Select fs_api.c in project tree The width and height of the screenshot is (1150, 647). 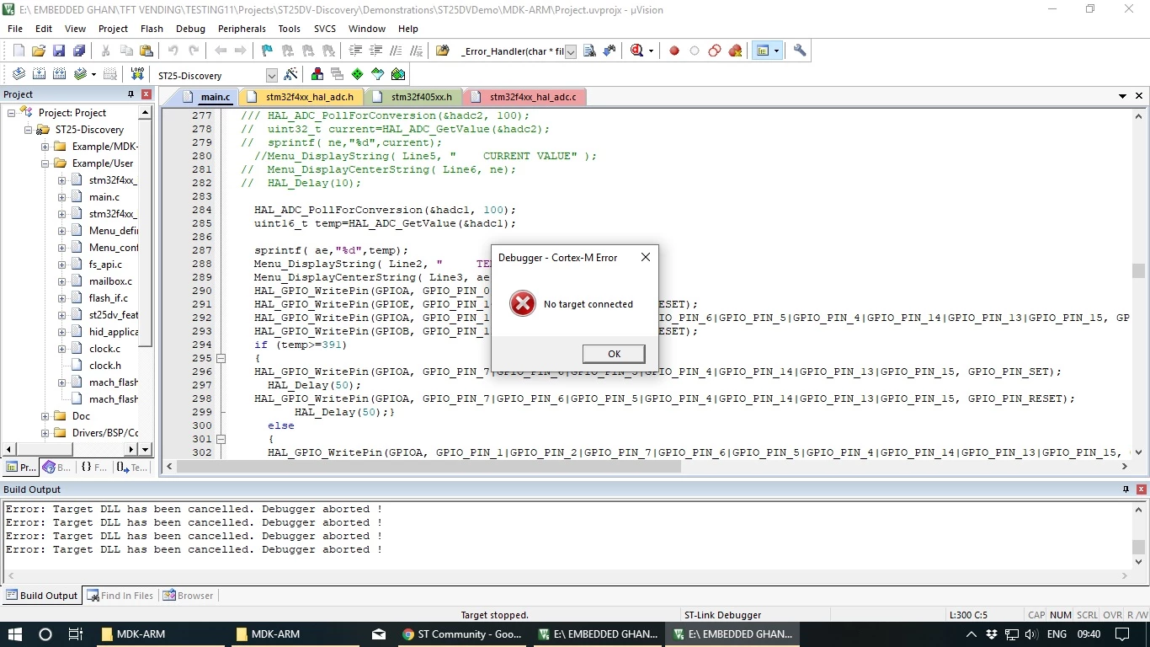(105, 265)
